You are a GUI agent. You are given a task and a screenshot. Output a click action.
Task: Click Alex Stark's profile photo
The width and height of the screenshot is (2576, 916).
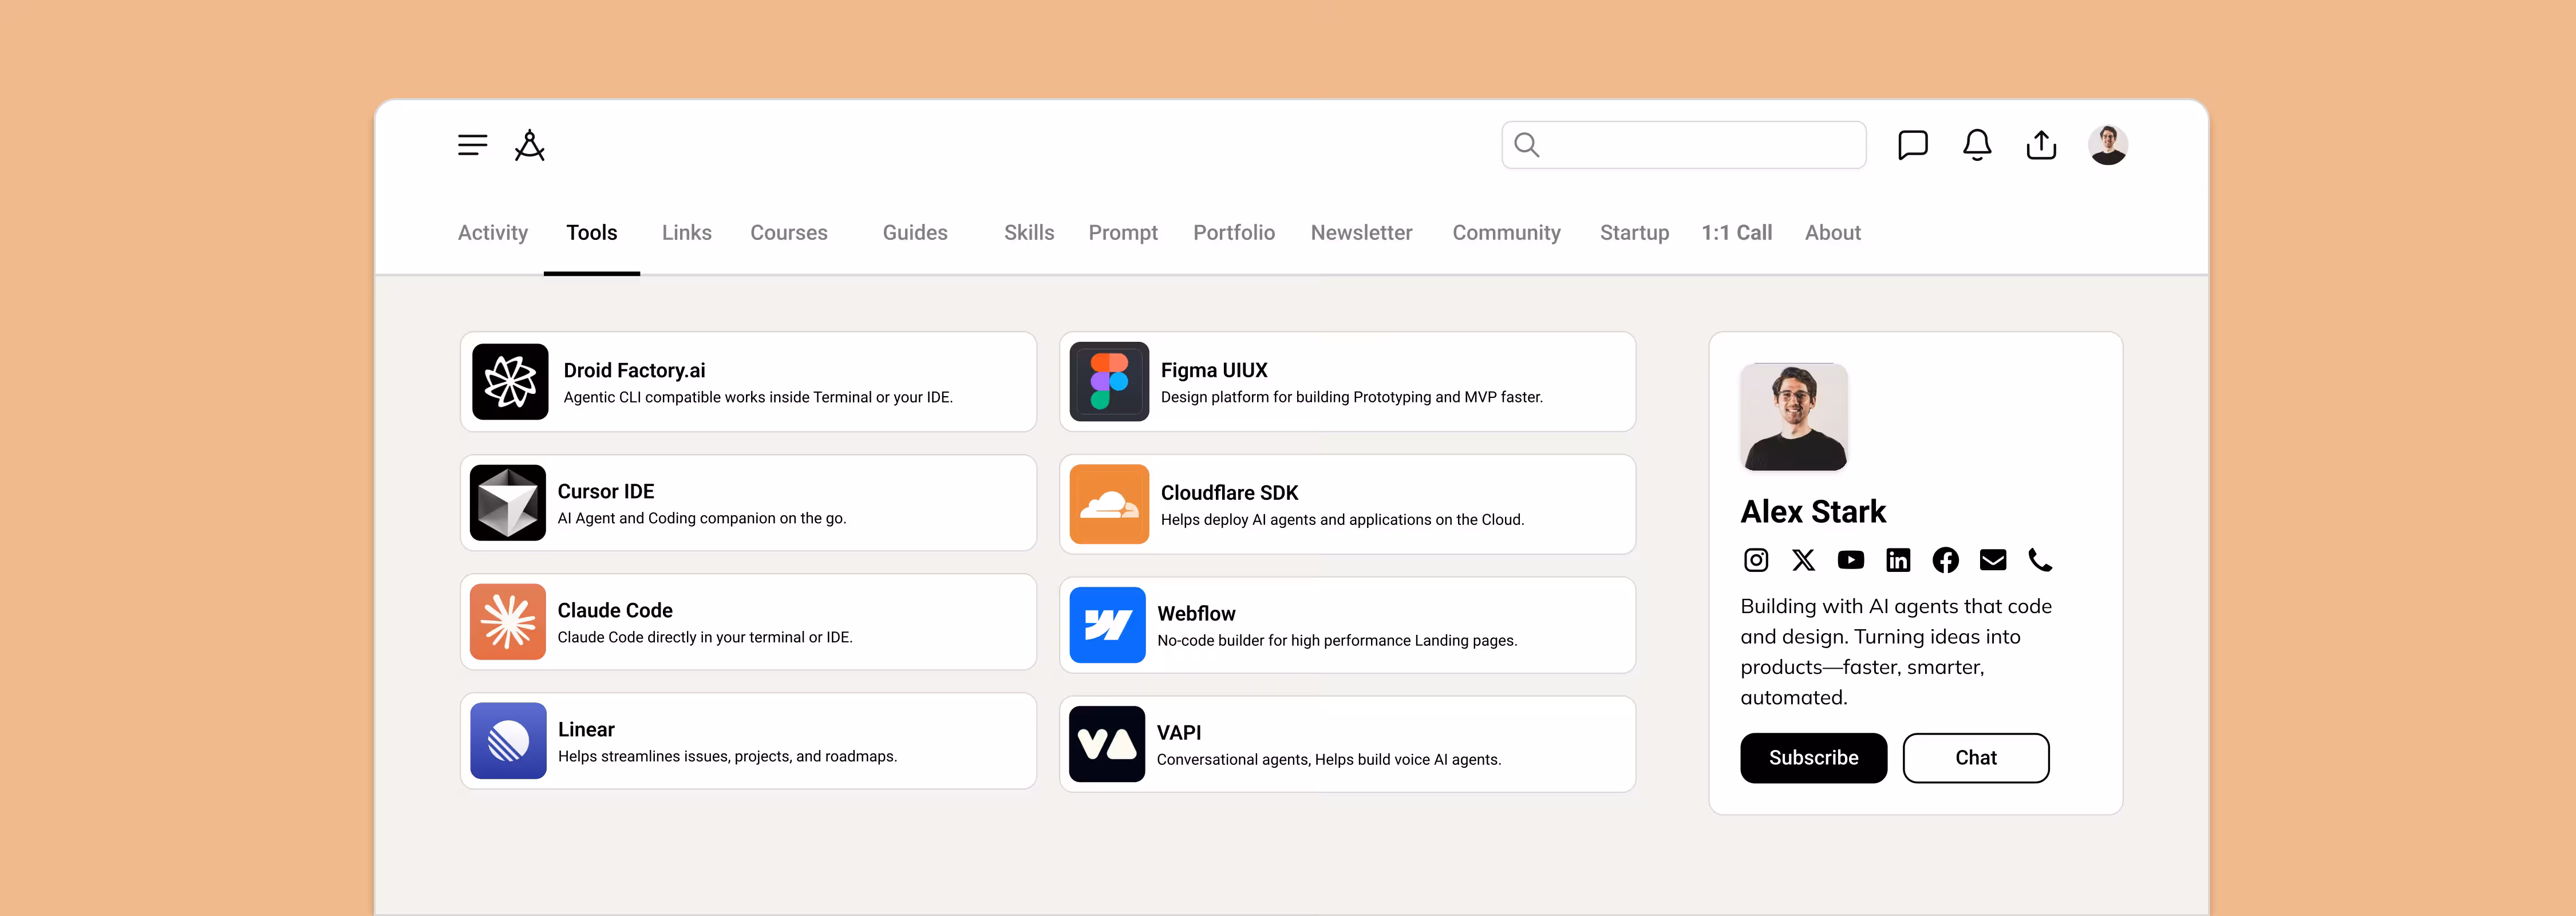(1794, 417)
